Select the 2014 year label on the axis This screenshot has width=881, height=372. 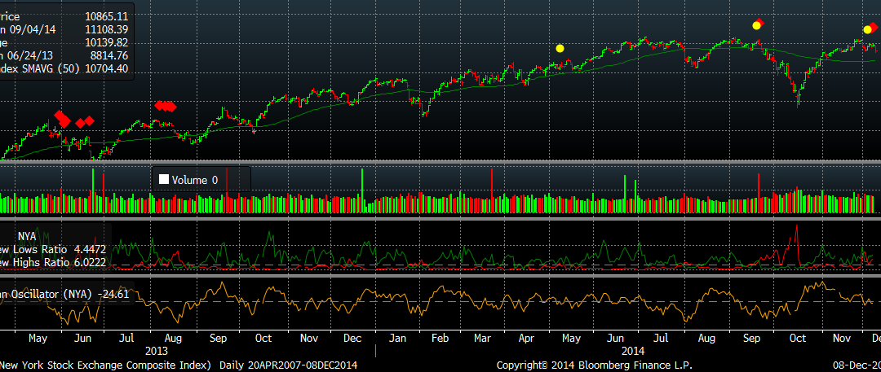coord(633,351)
